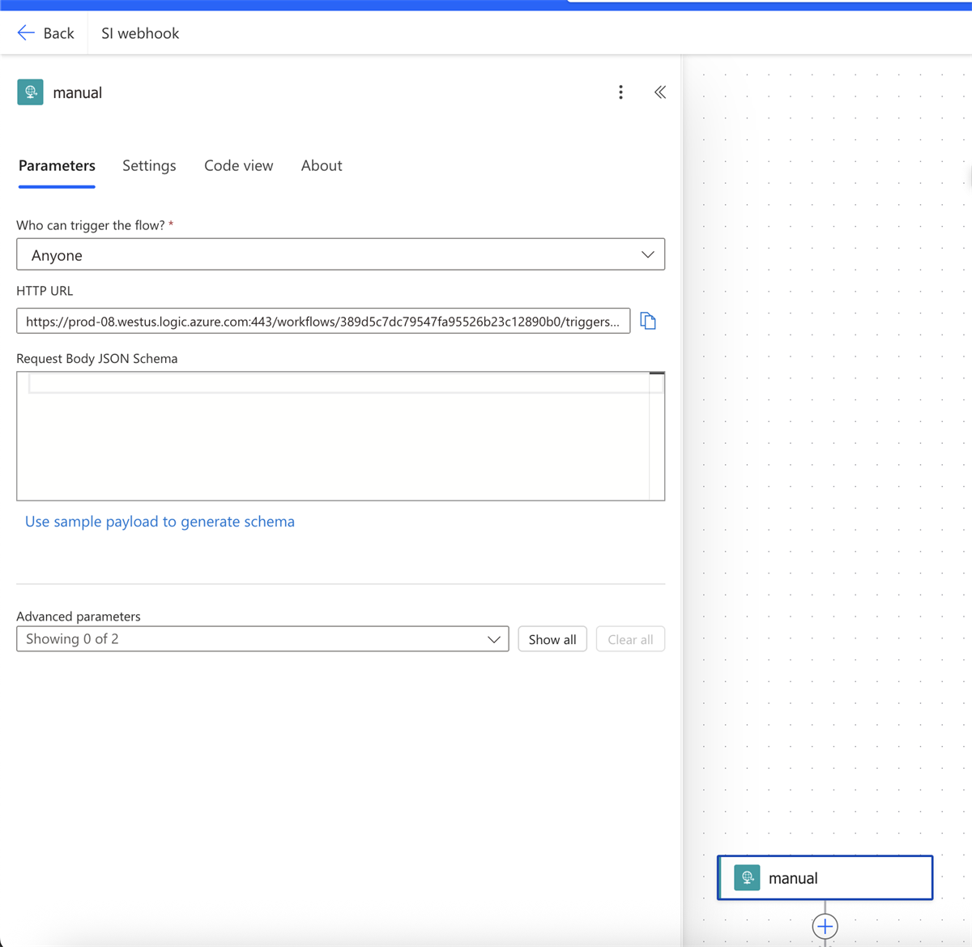Switch to the Parameters tab
Image resolution: width=972 pixels, height=947 pixels.
coord(57,165)
